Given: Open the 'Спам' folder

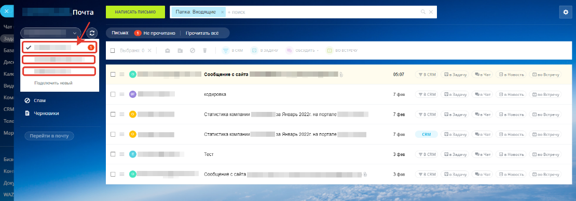Looking at the screenshot, I should click(x=35, y=100).
